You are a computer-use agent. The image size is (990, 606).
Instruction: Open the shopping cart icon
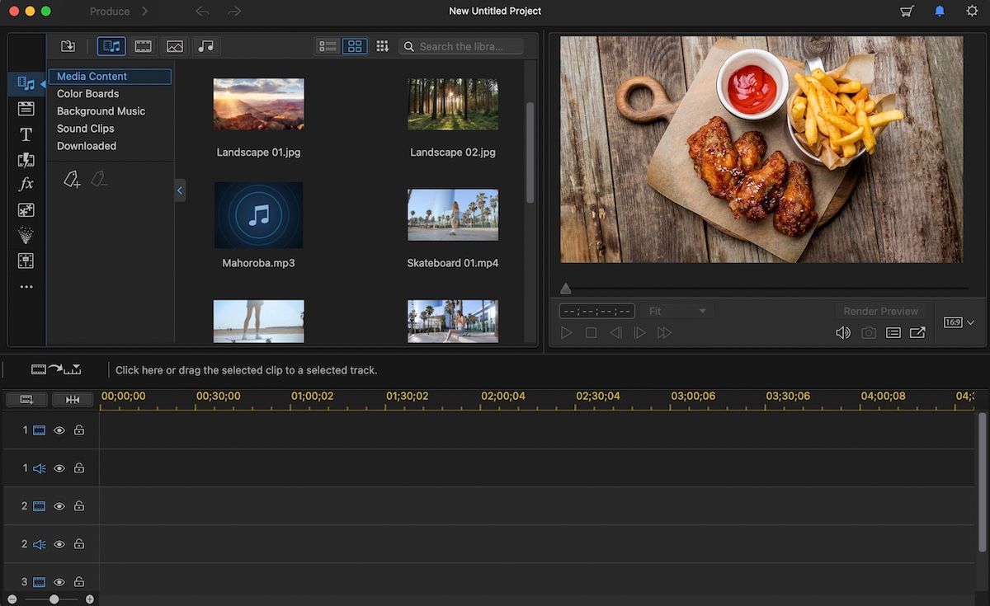pyautogui.click(x=907, y=11)
